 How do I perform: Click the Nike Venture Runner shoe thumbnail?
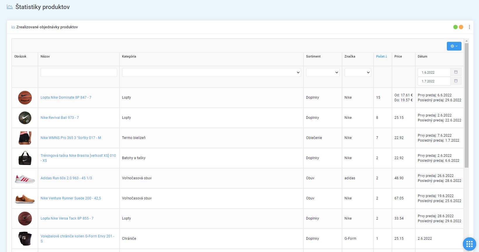tap(25, 198)
